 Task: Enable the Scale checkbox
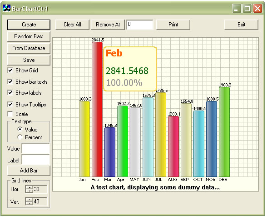click(x=10, y=114)
